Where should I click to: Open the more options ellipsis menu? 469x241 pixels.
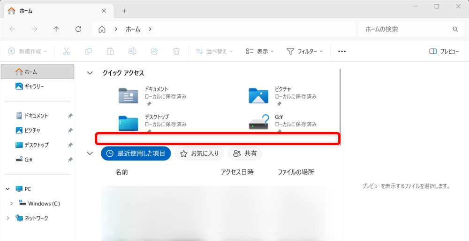pyautogui.click(x=342, y=51)
